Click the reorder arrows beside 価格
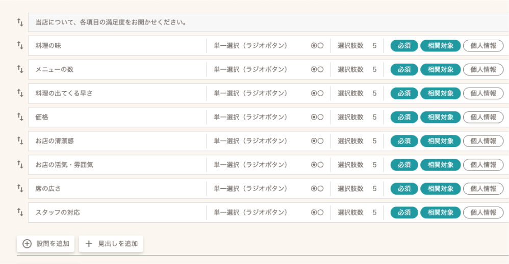This screenshot has height=264, width=509. click(20, 117)
